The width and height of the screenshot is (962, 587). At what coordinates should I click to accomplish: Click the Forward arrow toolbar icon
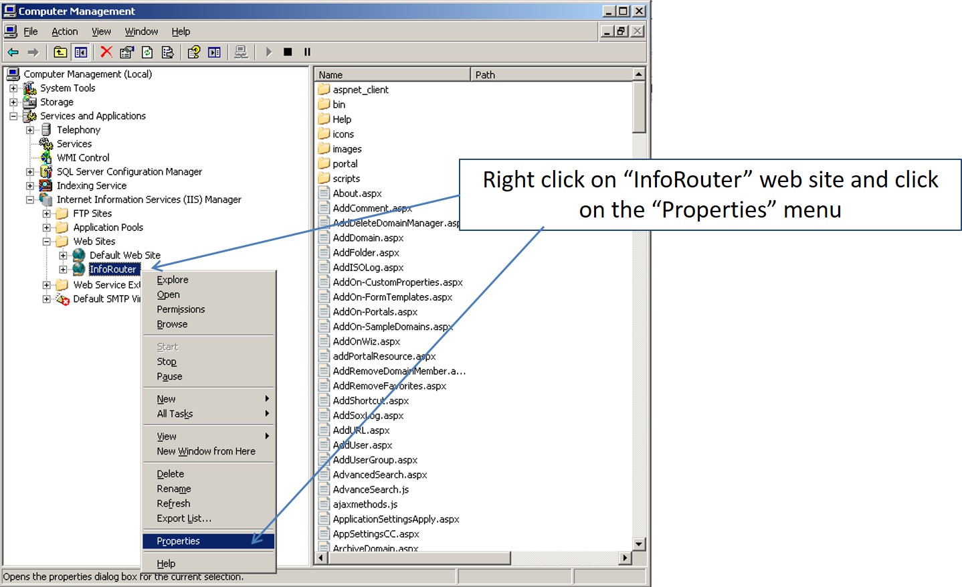33,52
